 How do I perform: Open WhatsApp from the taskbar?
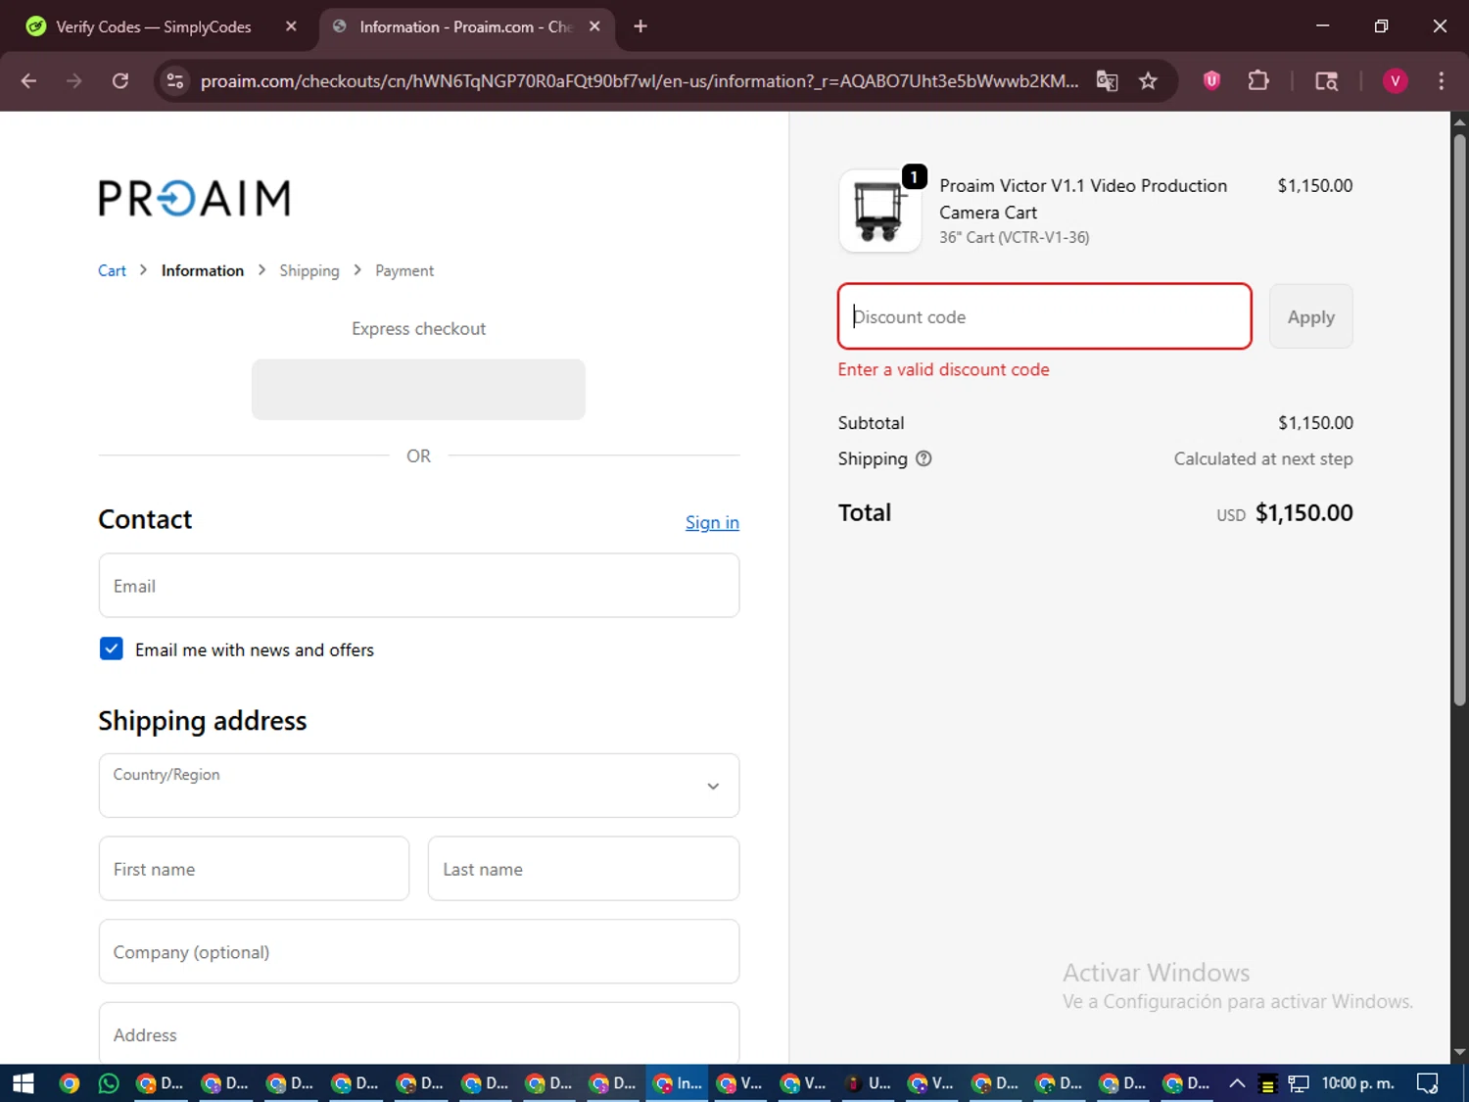(109, 1083)
